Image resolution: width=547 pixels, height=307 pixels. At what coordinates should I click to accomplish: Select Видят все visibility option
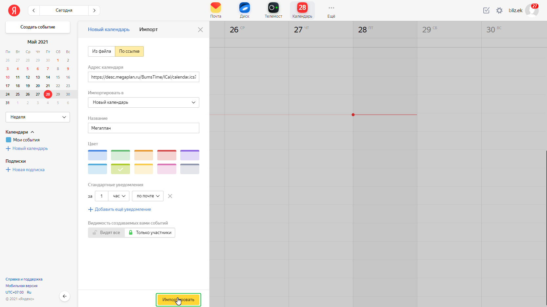coord(106,233)
